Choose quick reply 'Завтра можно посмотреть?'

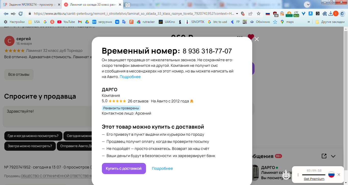pos(30,146)
